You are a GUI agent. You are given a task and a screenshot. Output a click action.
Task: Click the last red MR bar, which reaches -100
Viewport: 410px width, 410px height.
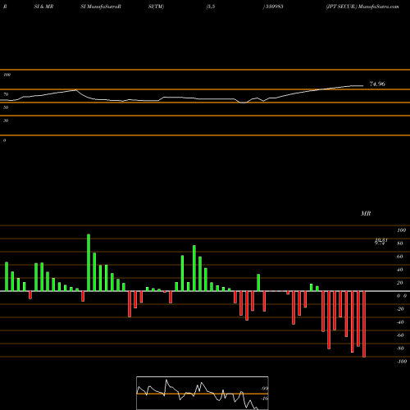click(x=364, y=324)
